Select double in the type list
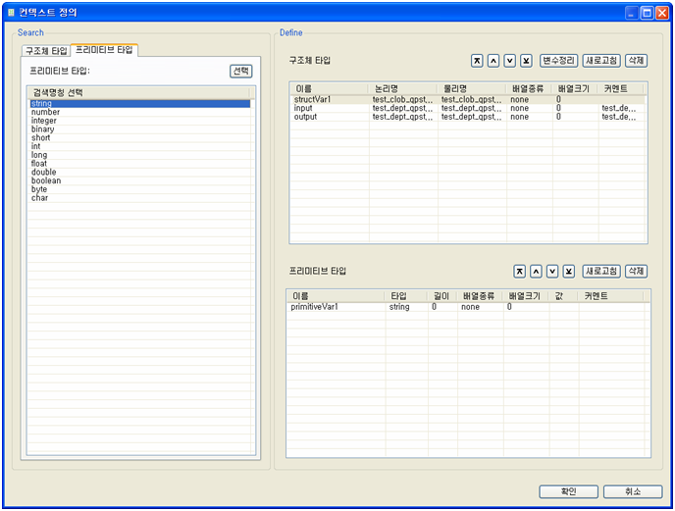The image size is (675, 511). pos(140,173)
